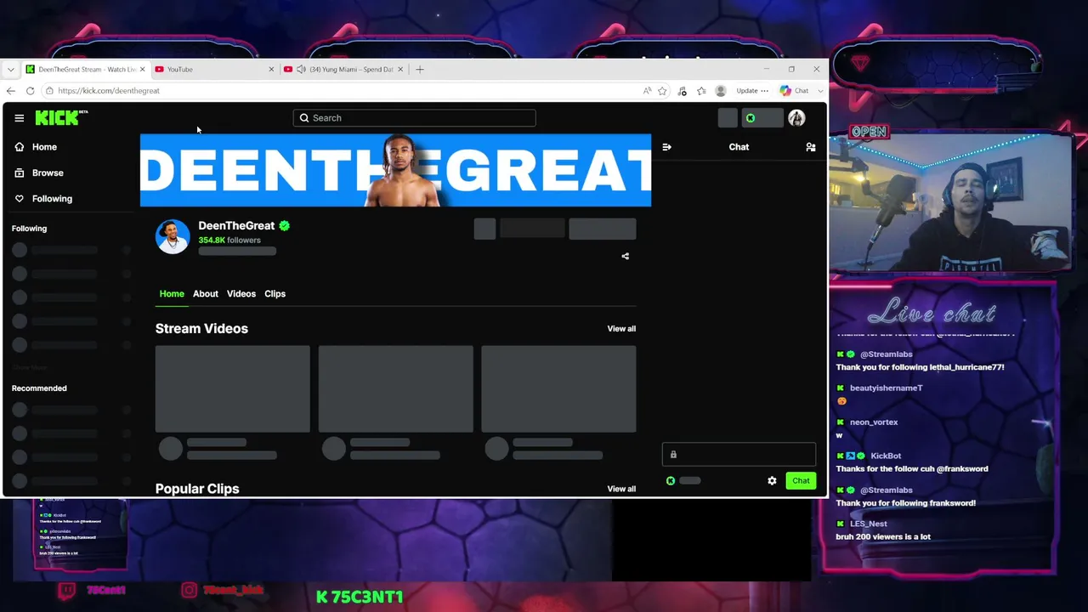Click the Twitch icon in stream overlay
Screen dimensions: 1088x612
66,590
